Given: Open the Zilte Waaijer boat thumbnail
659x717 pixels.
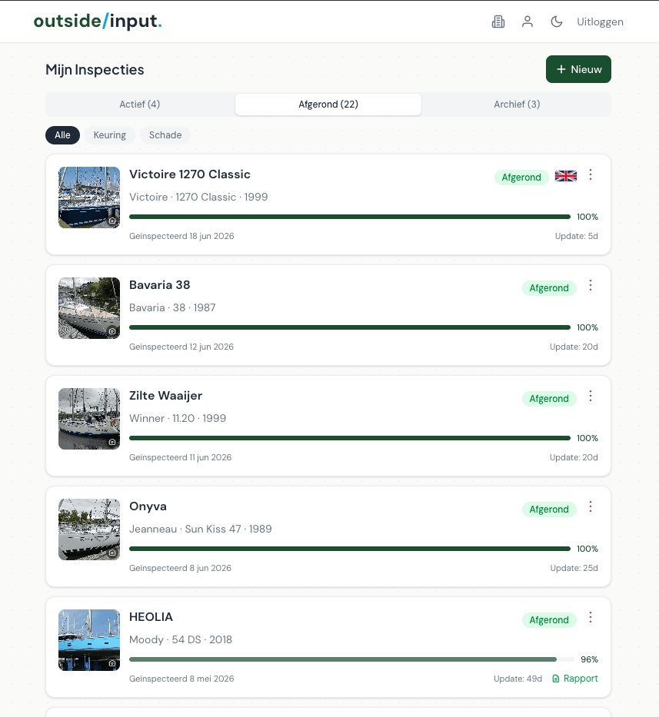Looking at the screenshot, I should point(89,419).
